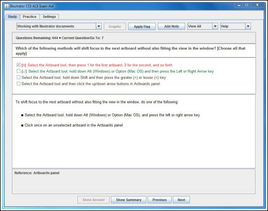Click the Java app icon in title bar
Screen dimensions: 268x211
pyautogui.click(x=6, y=6)
